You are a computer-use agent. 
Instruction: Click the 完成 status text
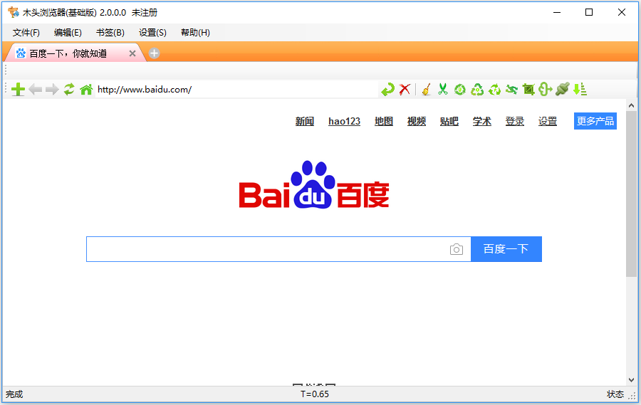[x=14, y=394]
